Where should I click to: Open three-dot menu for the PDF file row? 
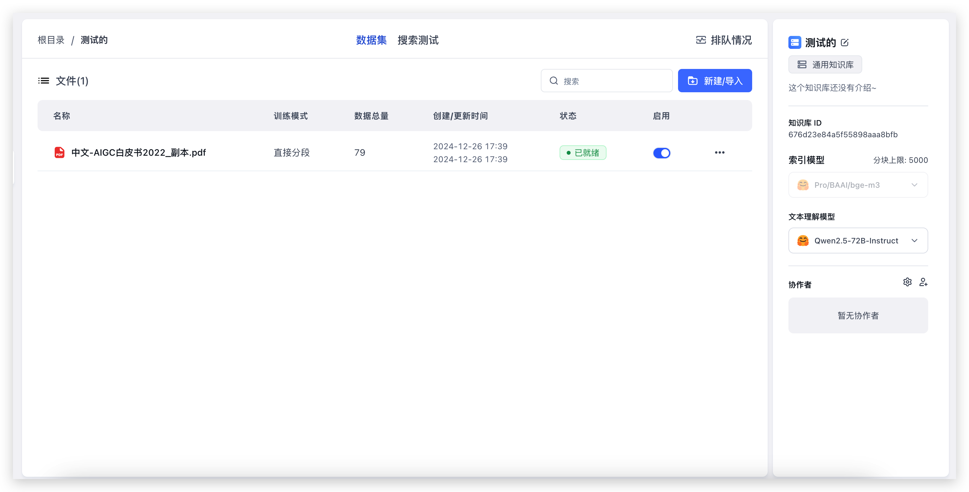[x=719, y=153]
